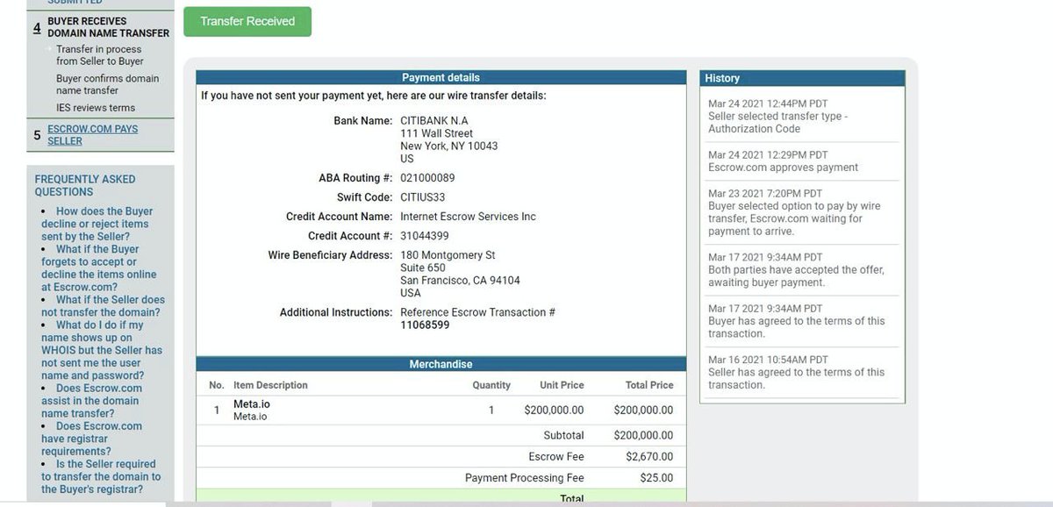Select the Payment Processing Fee $25.00
Screen dimensions: 1053x507
click(x=657, y=478)
